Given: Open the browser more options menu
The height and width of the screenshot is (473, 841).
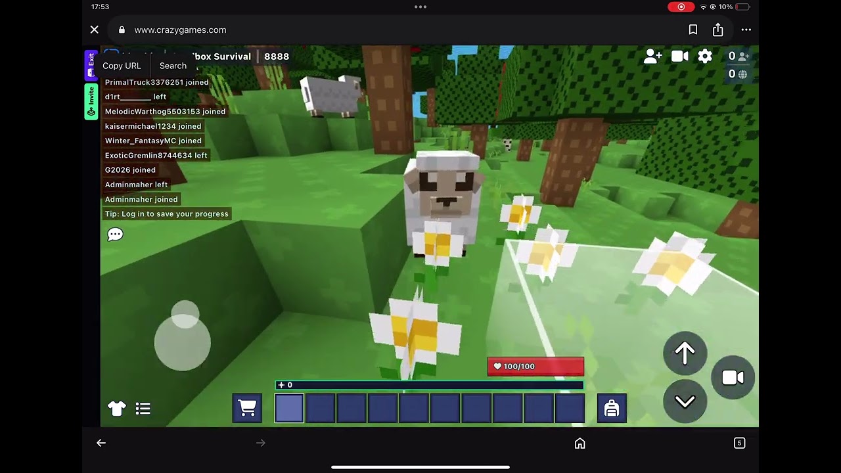Looking at the screenshot, I should pyautogui.click(x=746, y=30).
